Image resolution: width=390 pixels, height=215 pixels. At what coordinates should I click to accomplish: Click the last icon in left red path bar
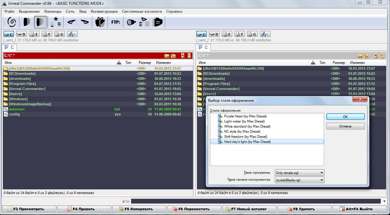click(189, 56)
